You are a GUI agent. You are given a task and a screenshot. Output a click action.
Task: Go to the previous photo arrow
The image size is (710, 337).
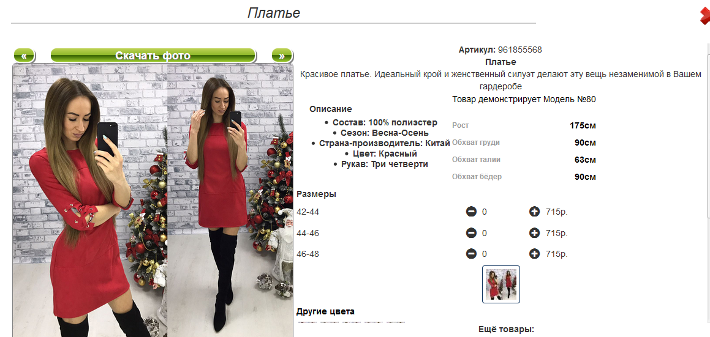click(25, 55)
